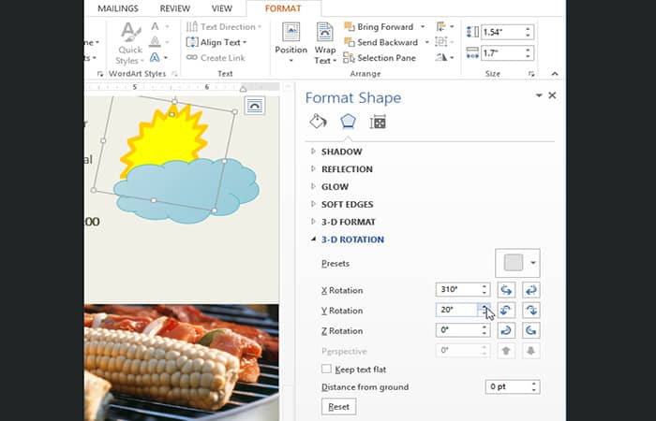The height and width of the screenshot is (421, 656).
Task: Open the Position button in Arrange
Action: (291, 42)
